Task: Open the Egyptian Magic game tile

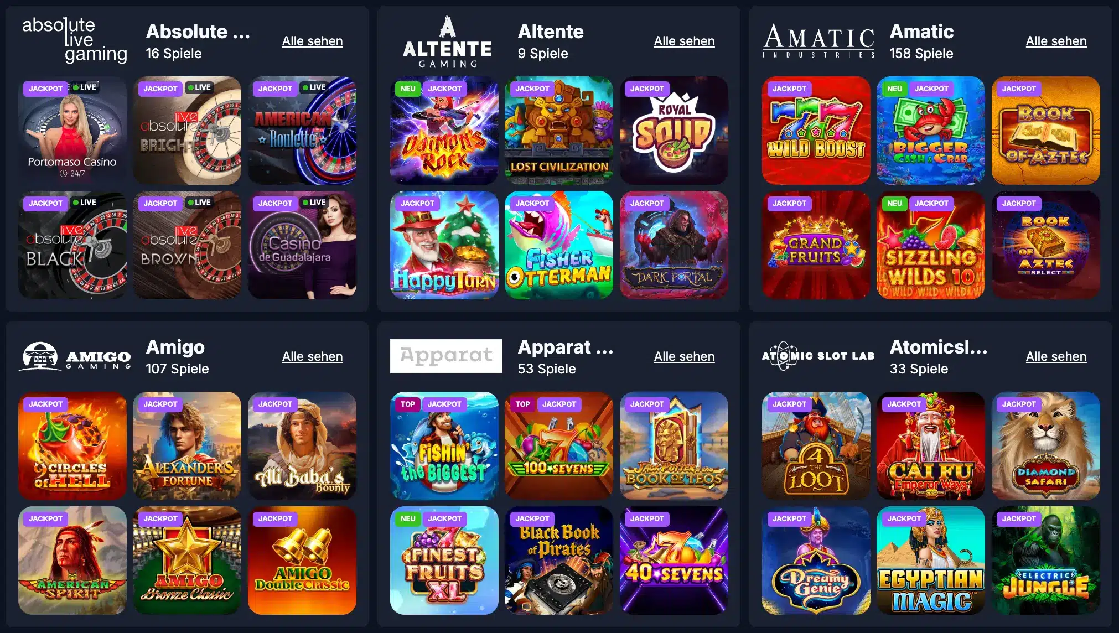Action: click(931, 561)
